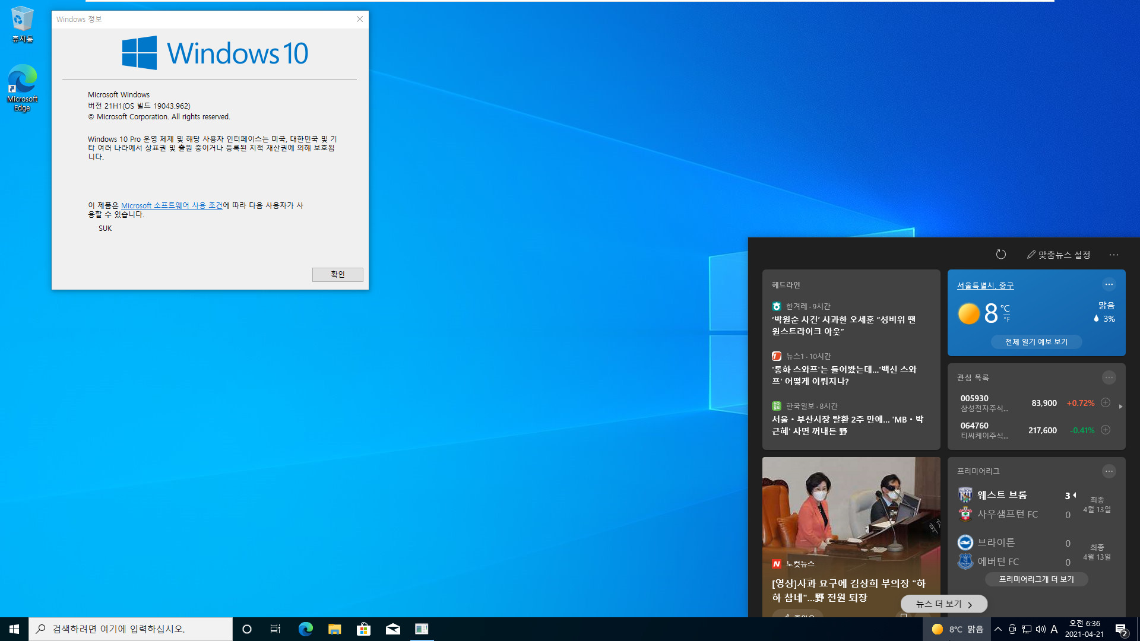The image size is (1140, 641).
Task: Open the Windows Start menu
Action: (x=14, y=629)
